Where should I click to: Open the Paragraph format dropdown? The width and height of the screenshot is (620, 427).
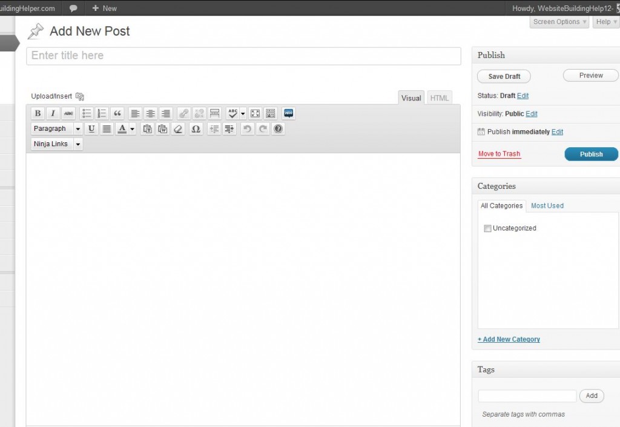56,129
